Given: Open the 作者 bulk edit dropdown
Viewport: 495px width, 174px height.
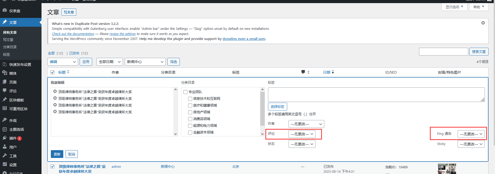Looking at the screenshot, I should [306, 124].
